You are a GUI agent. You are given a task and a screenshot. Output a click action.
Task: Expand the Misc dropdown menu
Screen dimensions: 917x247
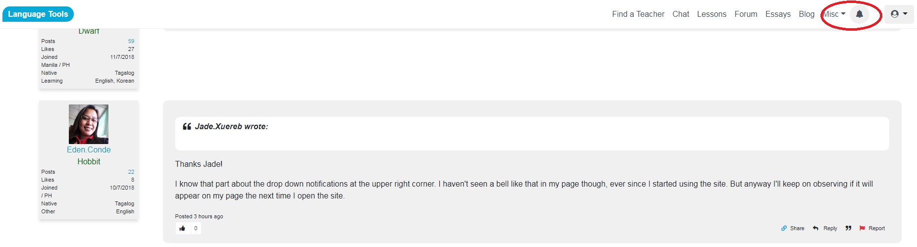pyautogui.click(x=834, y=14)
